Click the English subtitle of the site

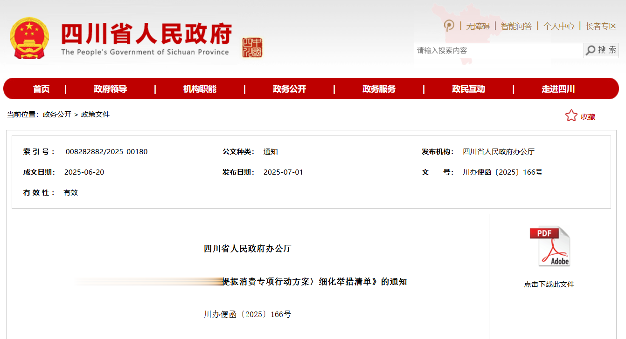coord(145,52)
